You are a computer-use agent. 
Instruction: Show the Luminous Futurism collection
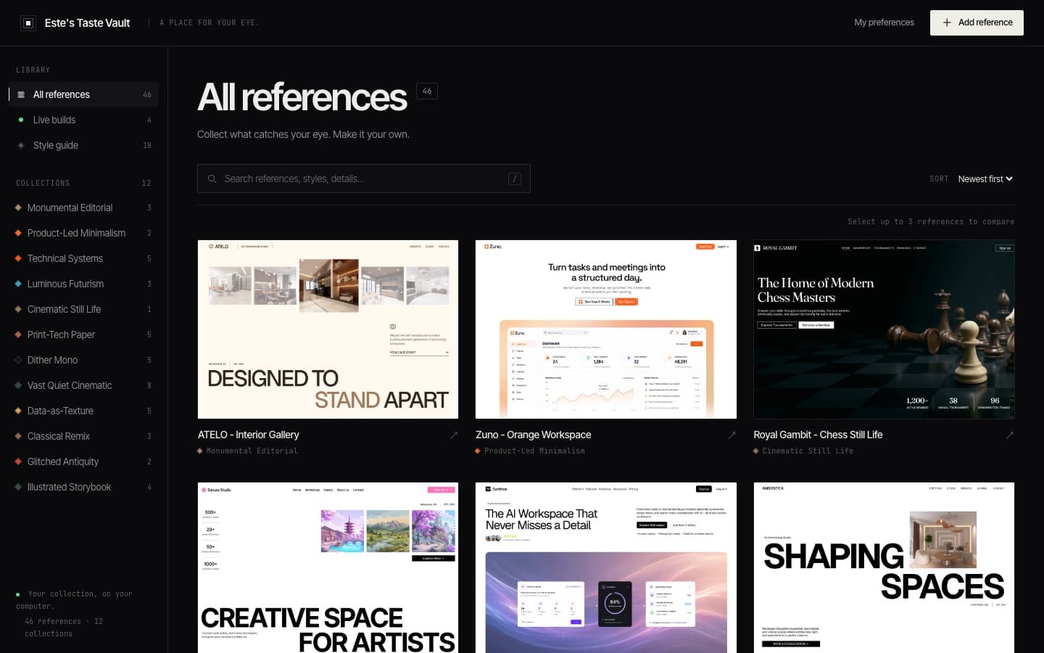tap(84, 284)
